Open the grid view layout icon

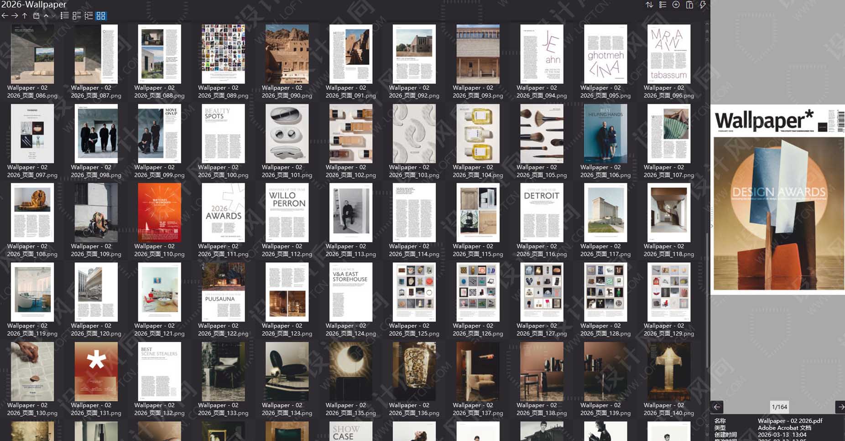point(100,16)
